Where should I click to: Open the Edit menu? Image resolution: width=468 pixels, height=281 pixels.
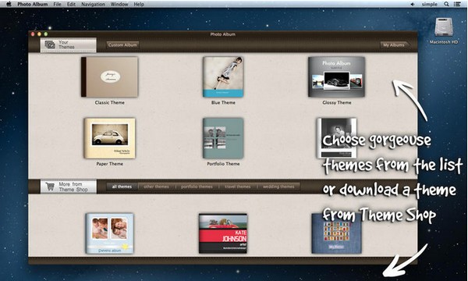point(71,4)
